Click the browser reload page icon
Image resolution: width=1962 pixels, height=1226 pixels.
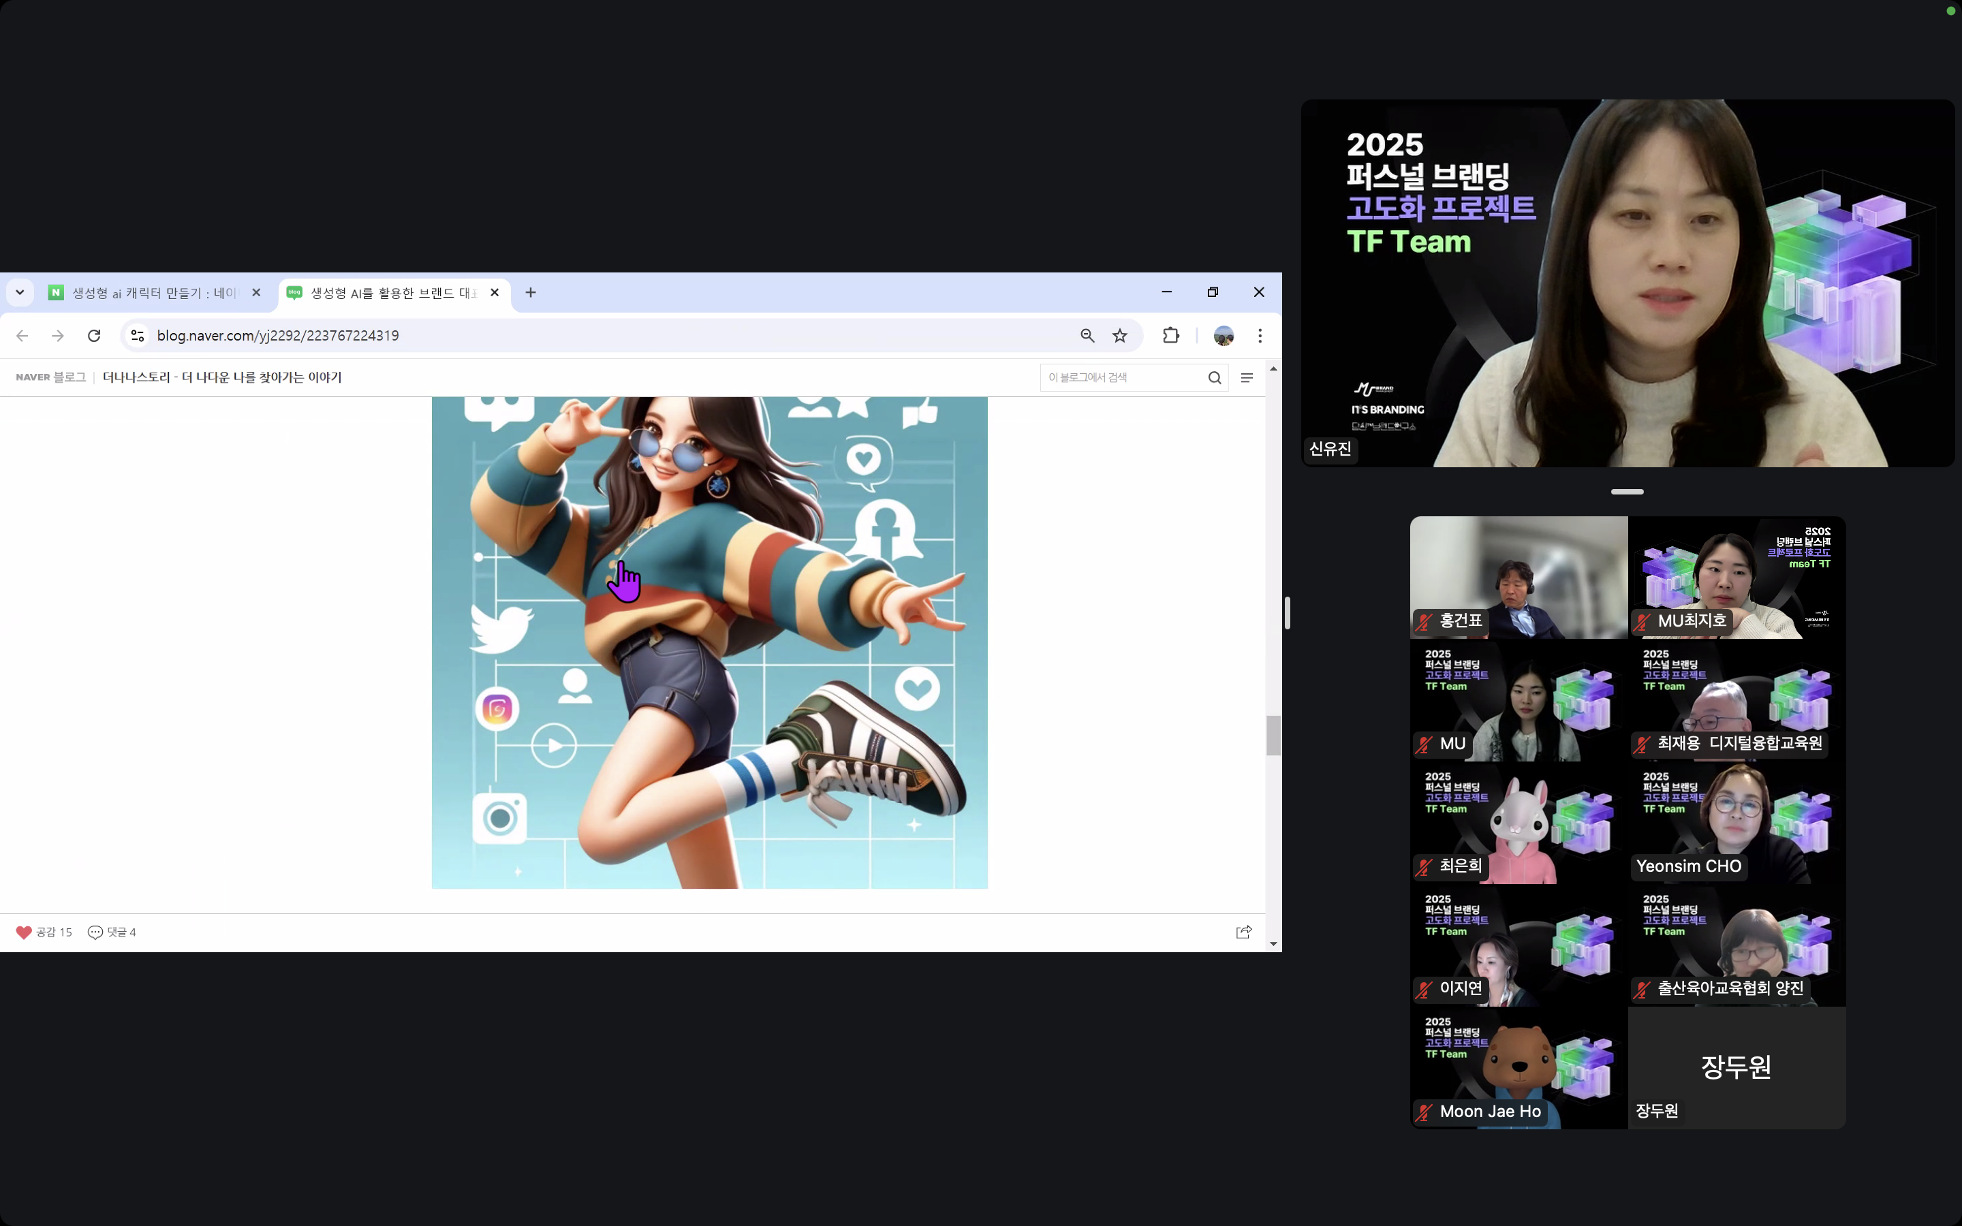pos(94,336)
